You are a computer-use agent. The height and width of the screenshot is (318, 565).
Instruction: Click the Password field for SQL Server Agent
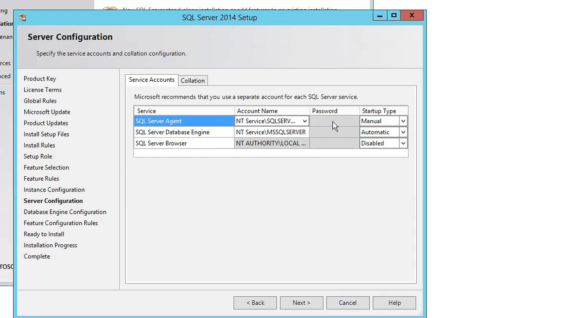pos(335,121)
